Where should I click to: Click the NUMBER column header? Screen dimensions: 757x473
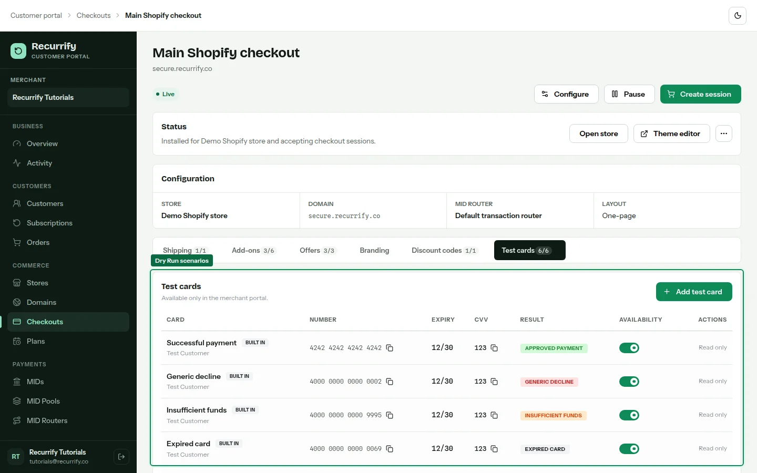point(323,320)
